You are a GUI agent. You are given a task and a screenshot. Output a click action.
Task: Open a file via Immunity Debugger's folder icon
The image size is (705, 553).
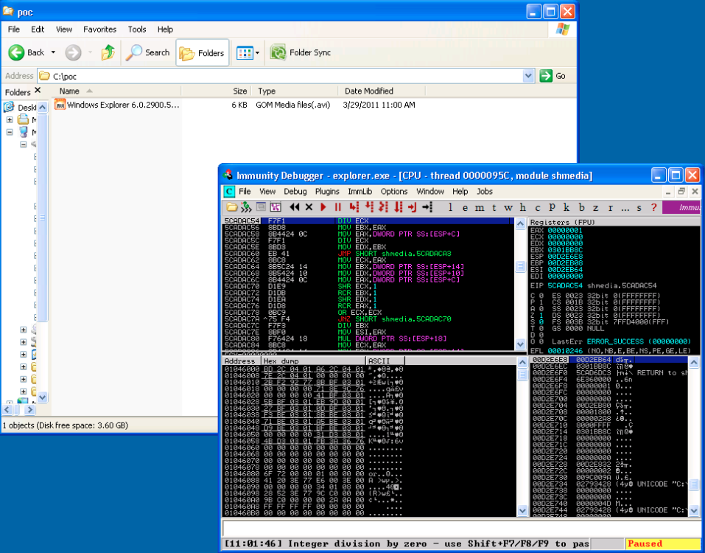click(231, 207)
